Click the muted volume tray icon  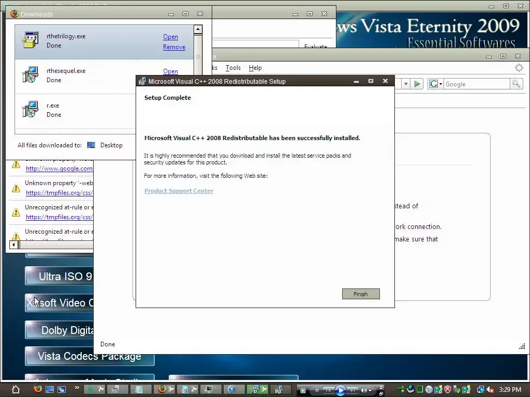[x=490, y=390]
